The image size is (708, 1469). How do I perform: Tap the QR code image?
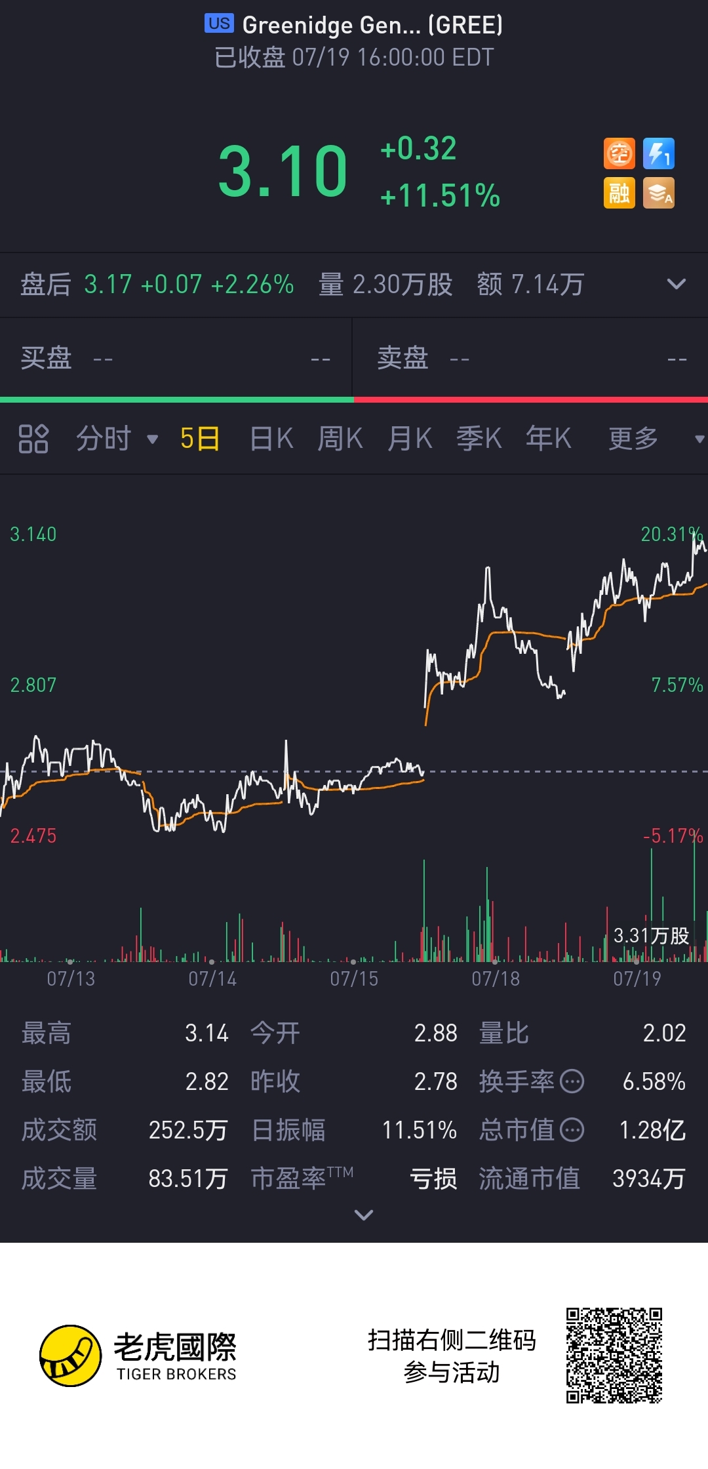coord(614,1356)
